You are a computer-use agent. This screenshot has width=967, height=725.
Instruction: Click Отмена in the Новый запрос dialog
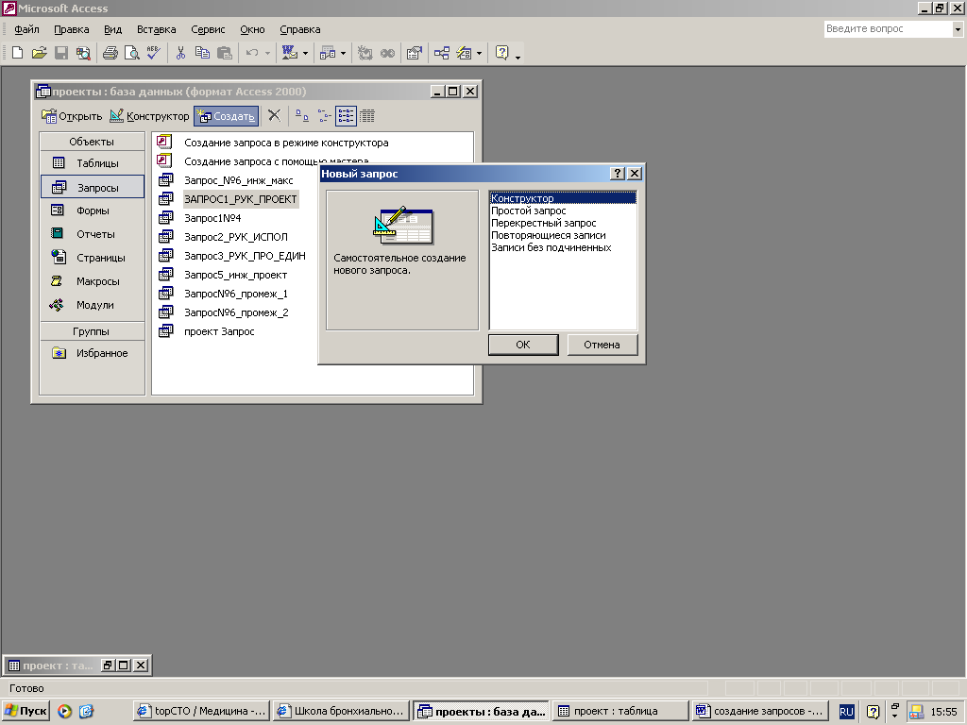[x=602, y=345]
